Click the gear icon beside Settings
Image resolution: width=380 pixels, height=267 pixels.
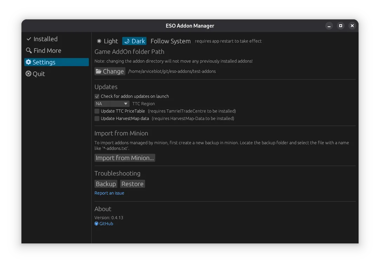pos(28,62)
